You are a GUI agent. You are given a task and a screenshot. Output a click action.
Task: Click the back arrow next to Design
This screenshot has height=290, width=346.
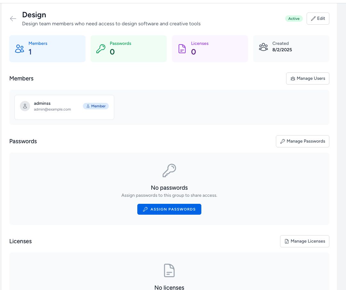pos(13,19)
